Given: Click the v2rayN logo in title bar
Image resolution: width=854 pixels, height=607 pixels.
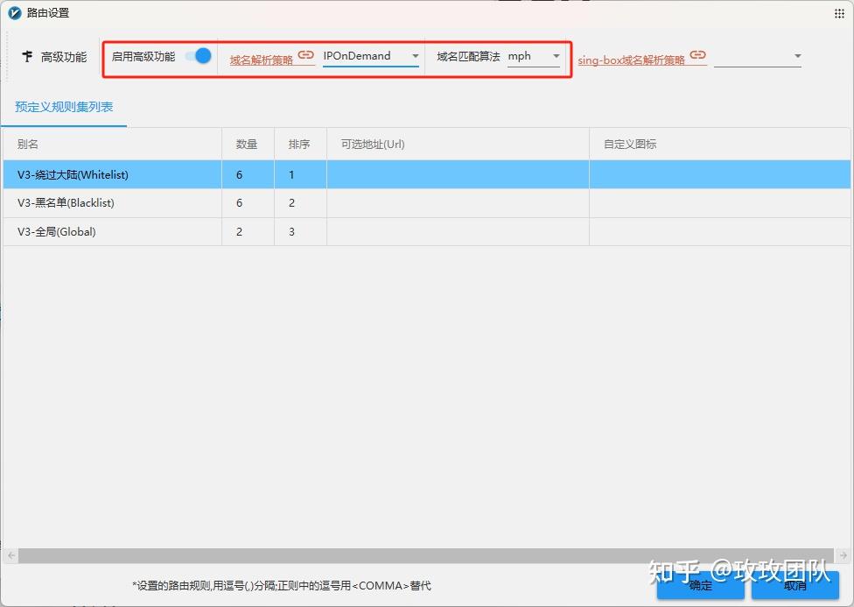Looking at the screenshot, I should (12, 13).
